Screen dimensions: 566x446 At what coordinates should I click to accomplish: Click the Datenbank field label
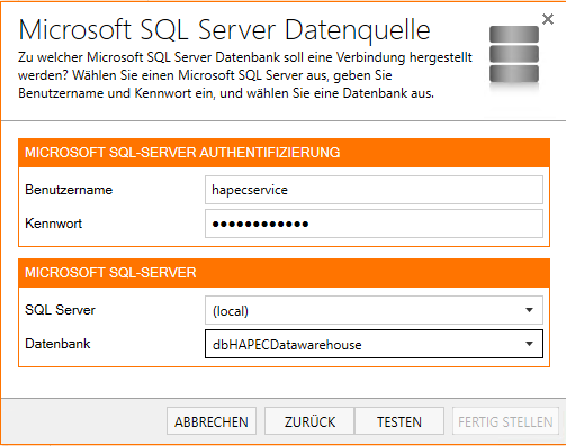(x=57, y=343)
